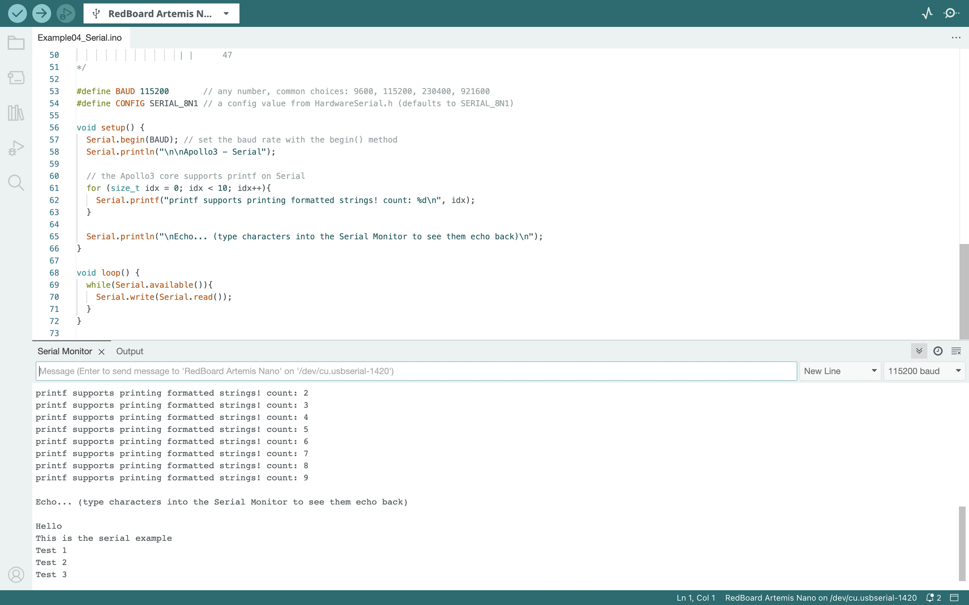This screenshot has width=969, height=605.
Task: Select the Example04_Serial.ino editor tab
Action: click(80, 38)
